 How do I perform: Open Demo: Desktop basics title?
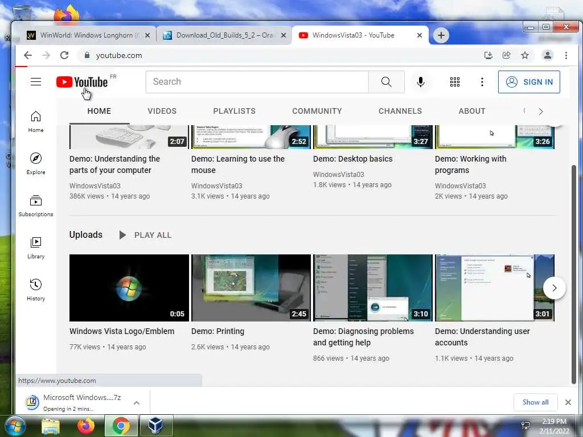tap(353, 159)
